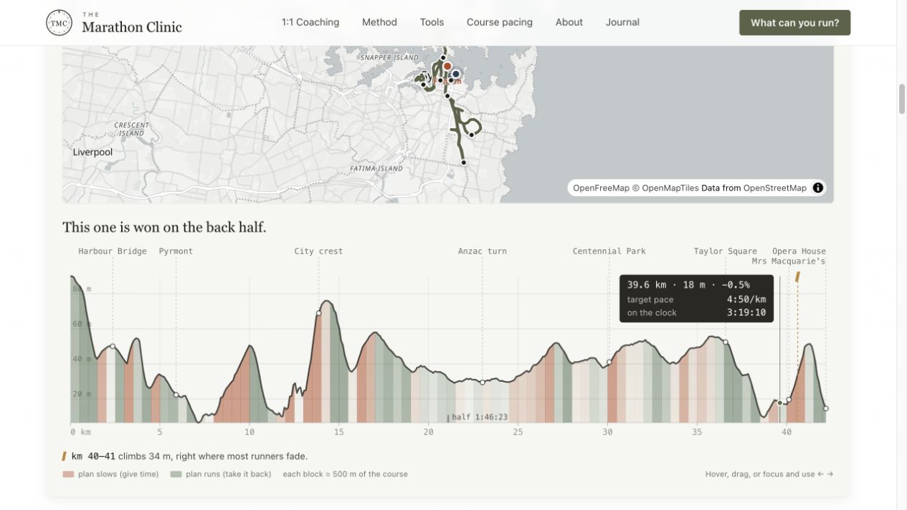Image resolution: width=907 pixels, height=510 pixels.
Task: Click the "What can you run?" button
Action: [794, 23]
